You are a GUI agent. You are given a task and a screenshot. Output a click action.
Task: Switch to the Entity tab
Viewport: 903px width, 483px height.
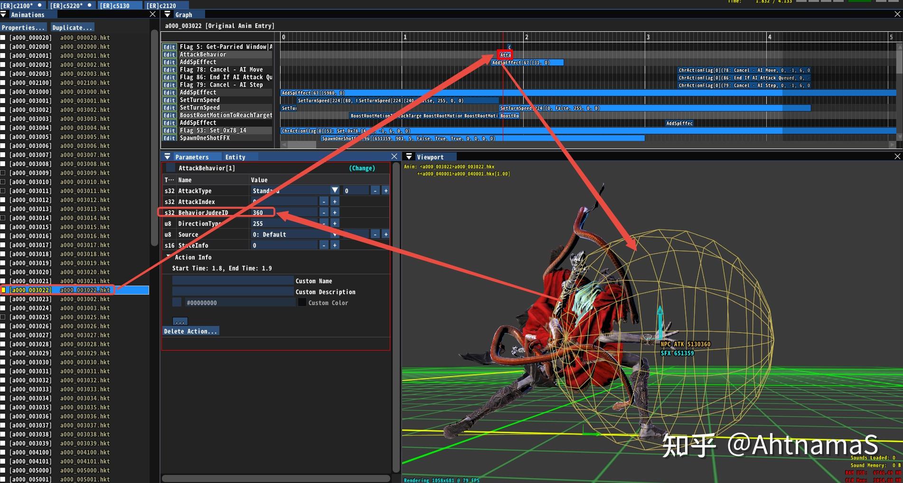pyautogui.click(x=236, y=157)
